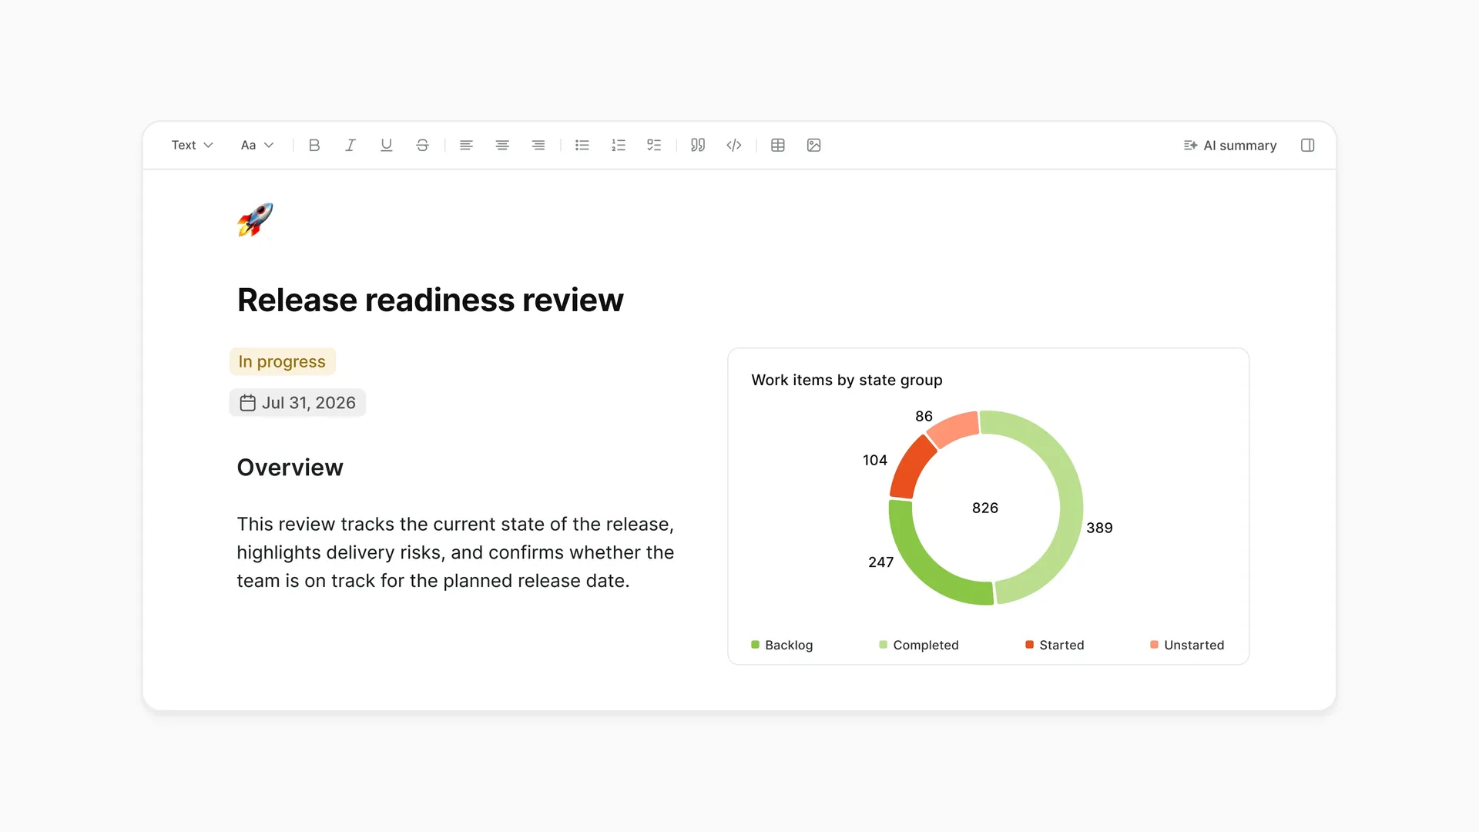
Task: Center align the text
Action: coord(502,145)
